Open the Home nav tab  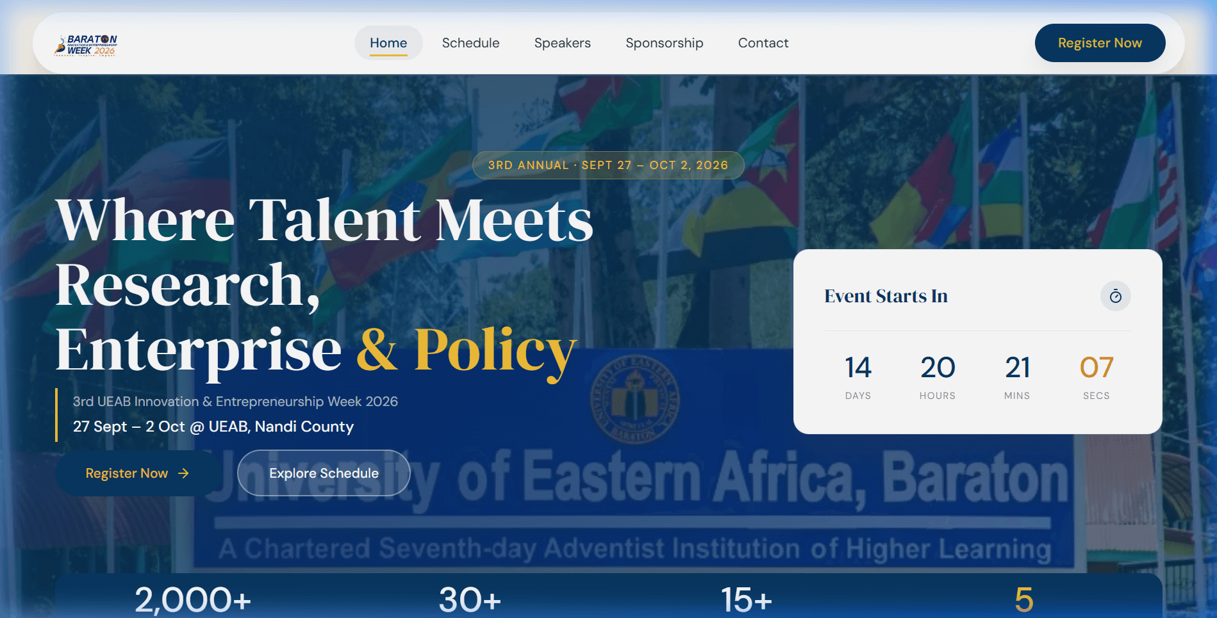pyautogui.click(x=388, y=43)
